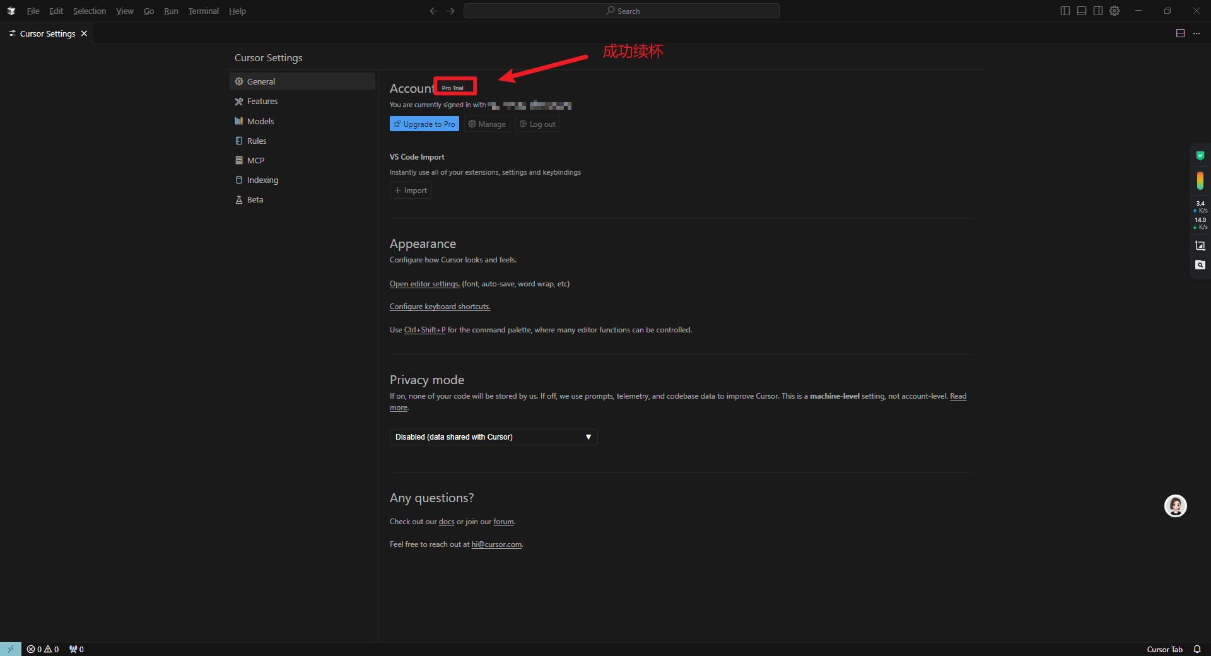Open the Terminal menu
Viewport: 1211px width, 656px height.
[x=203, y=11]
